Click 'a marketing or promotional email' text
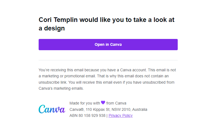The width and height of the screenshot is (210, 130). coord(67,76)
